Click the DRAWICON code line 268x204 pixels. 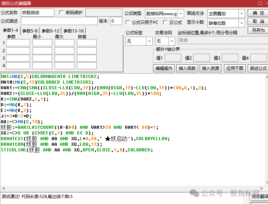51,144
